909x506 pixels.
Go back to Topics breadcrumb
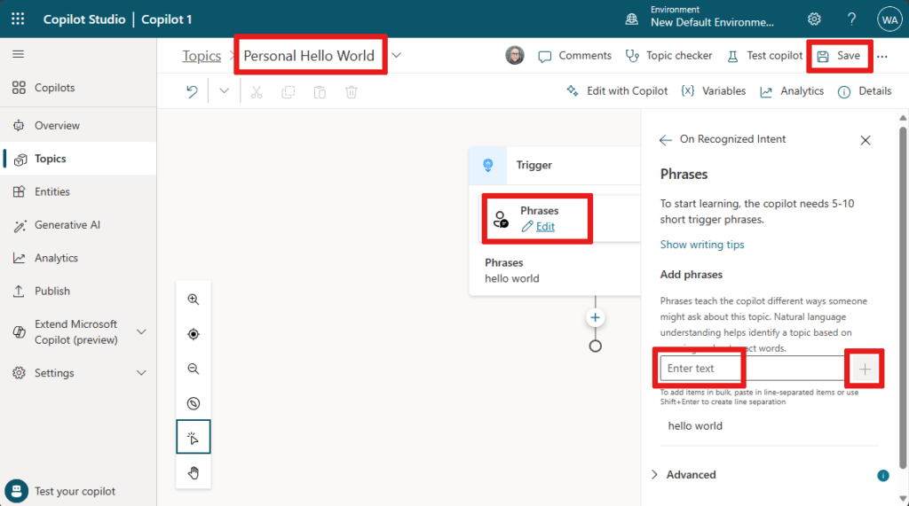point(202,56)
